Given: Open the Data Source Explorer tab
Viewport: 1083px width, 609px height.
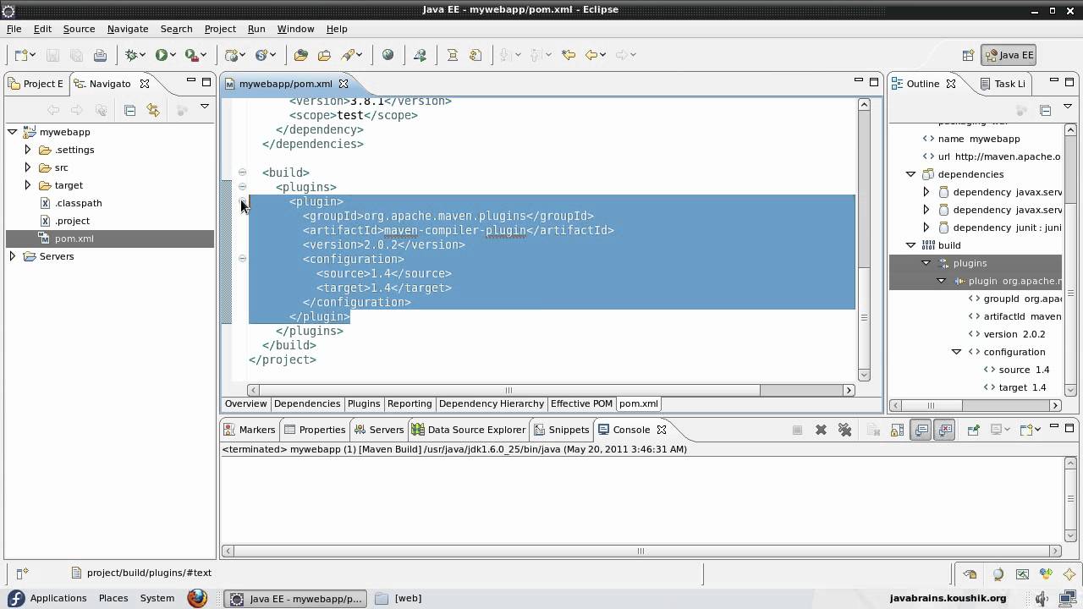Looking at the screenshot, I should point(469,430).
